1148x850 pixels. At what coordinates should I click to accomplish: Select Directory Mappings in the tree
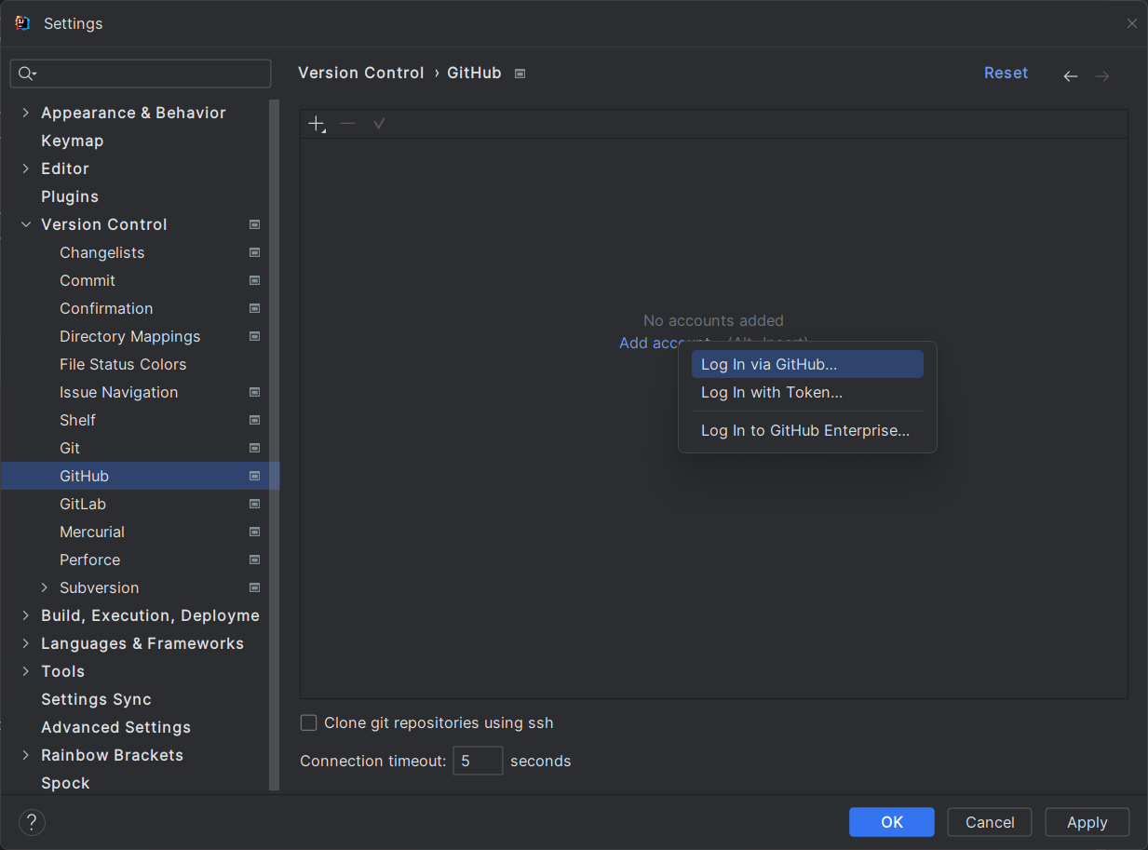click(x=130, y=336)
